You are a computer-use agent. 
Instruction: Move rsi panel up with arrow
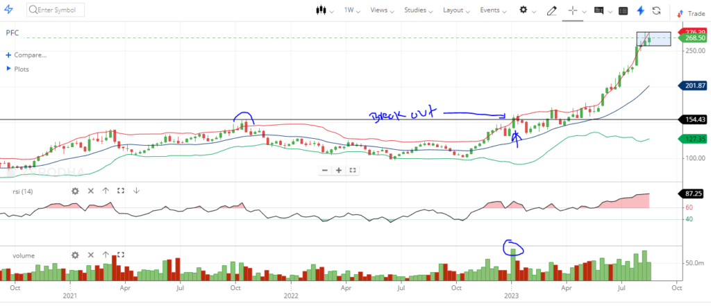106,191
